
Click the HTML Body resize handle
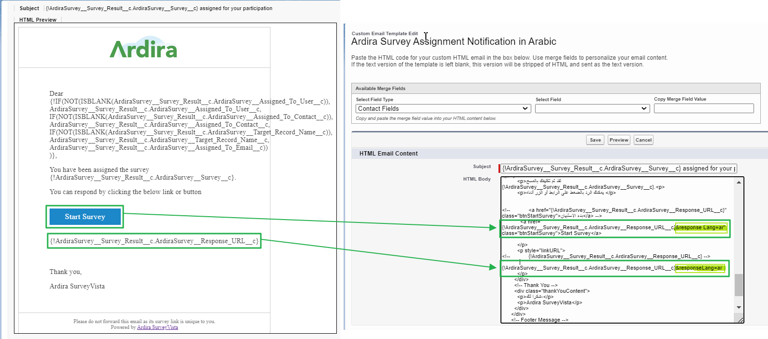pos(740,319)
